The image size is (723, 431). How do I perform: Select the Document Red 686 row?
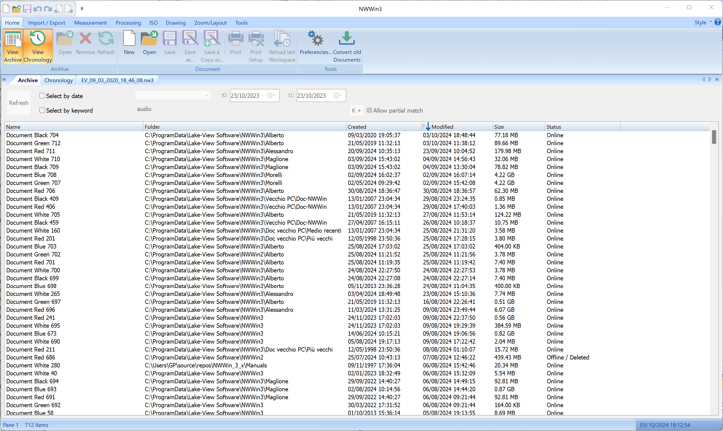(x=357, y=357)
